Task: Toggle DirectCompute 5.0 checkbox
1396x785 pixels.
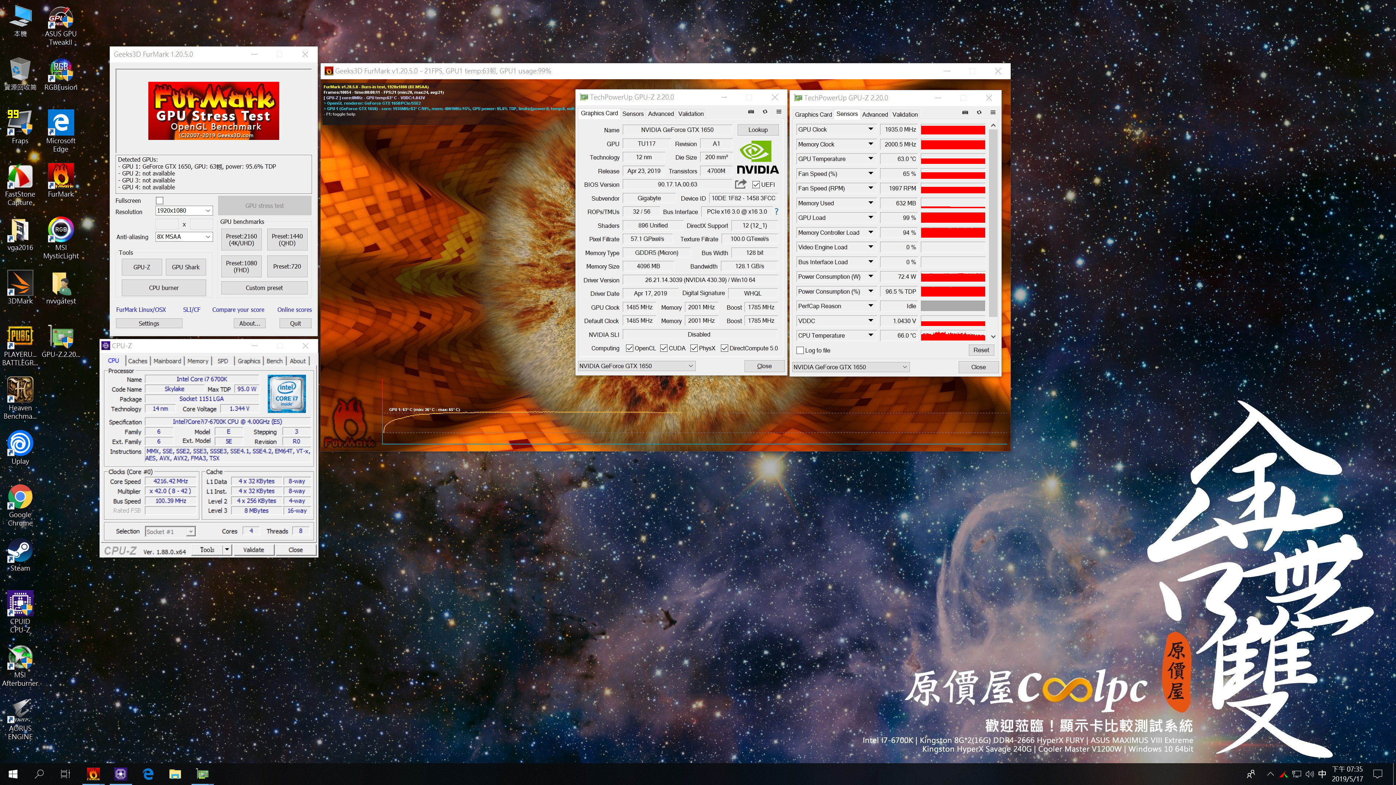Action: 724,349
